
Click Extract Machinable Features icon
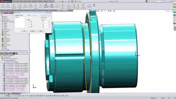click(x=14, y=6)
